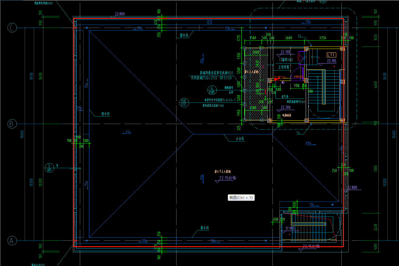Select the 1775 vertical dimension
This screenshot has height=266, width=399.
239,38
